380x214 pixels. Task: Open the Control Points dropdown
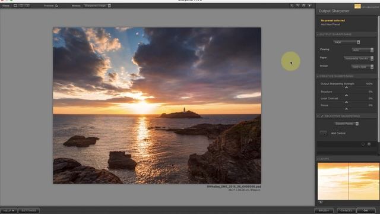click(x=347, y=124)
